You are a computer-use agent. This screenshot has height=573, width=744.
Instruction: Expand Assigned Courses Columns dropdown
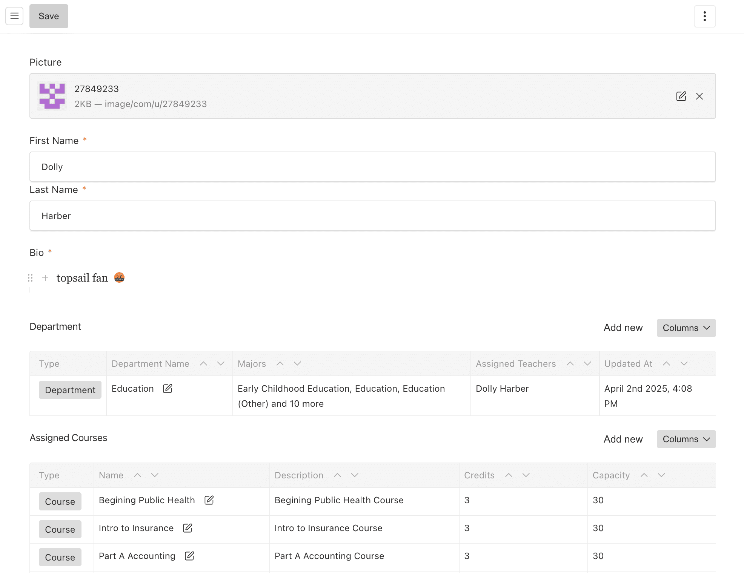(686, 439)
